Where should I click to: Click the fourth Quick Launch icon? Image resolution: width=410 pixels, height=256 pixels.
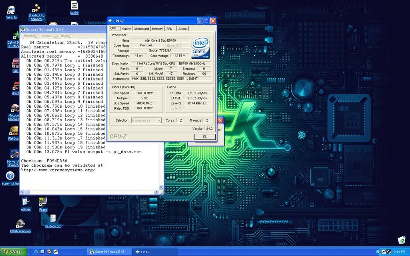coord(56,252)
